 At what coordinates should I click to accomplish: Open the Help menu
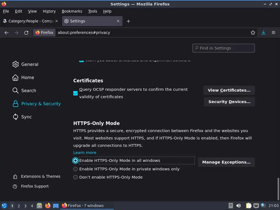pyautogui.click(x=107, y=11)
